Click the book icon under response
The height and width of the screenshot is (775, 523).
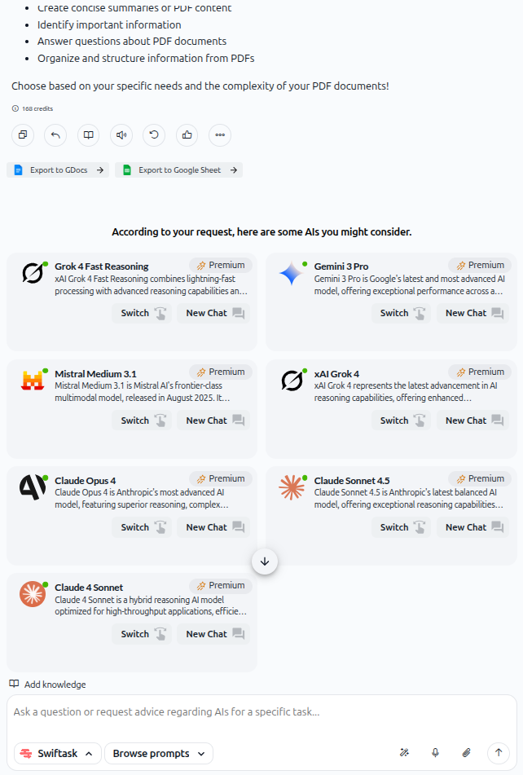[x=89, y=135]
